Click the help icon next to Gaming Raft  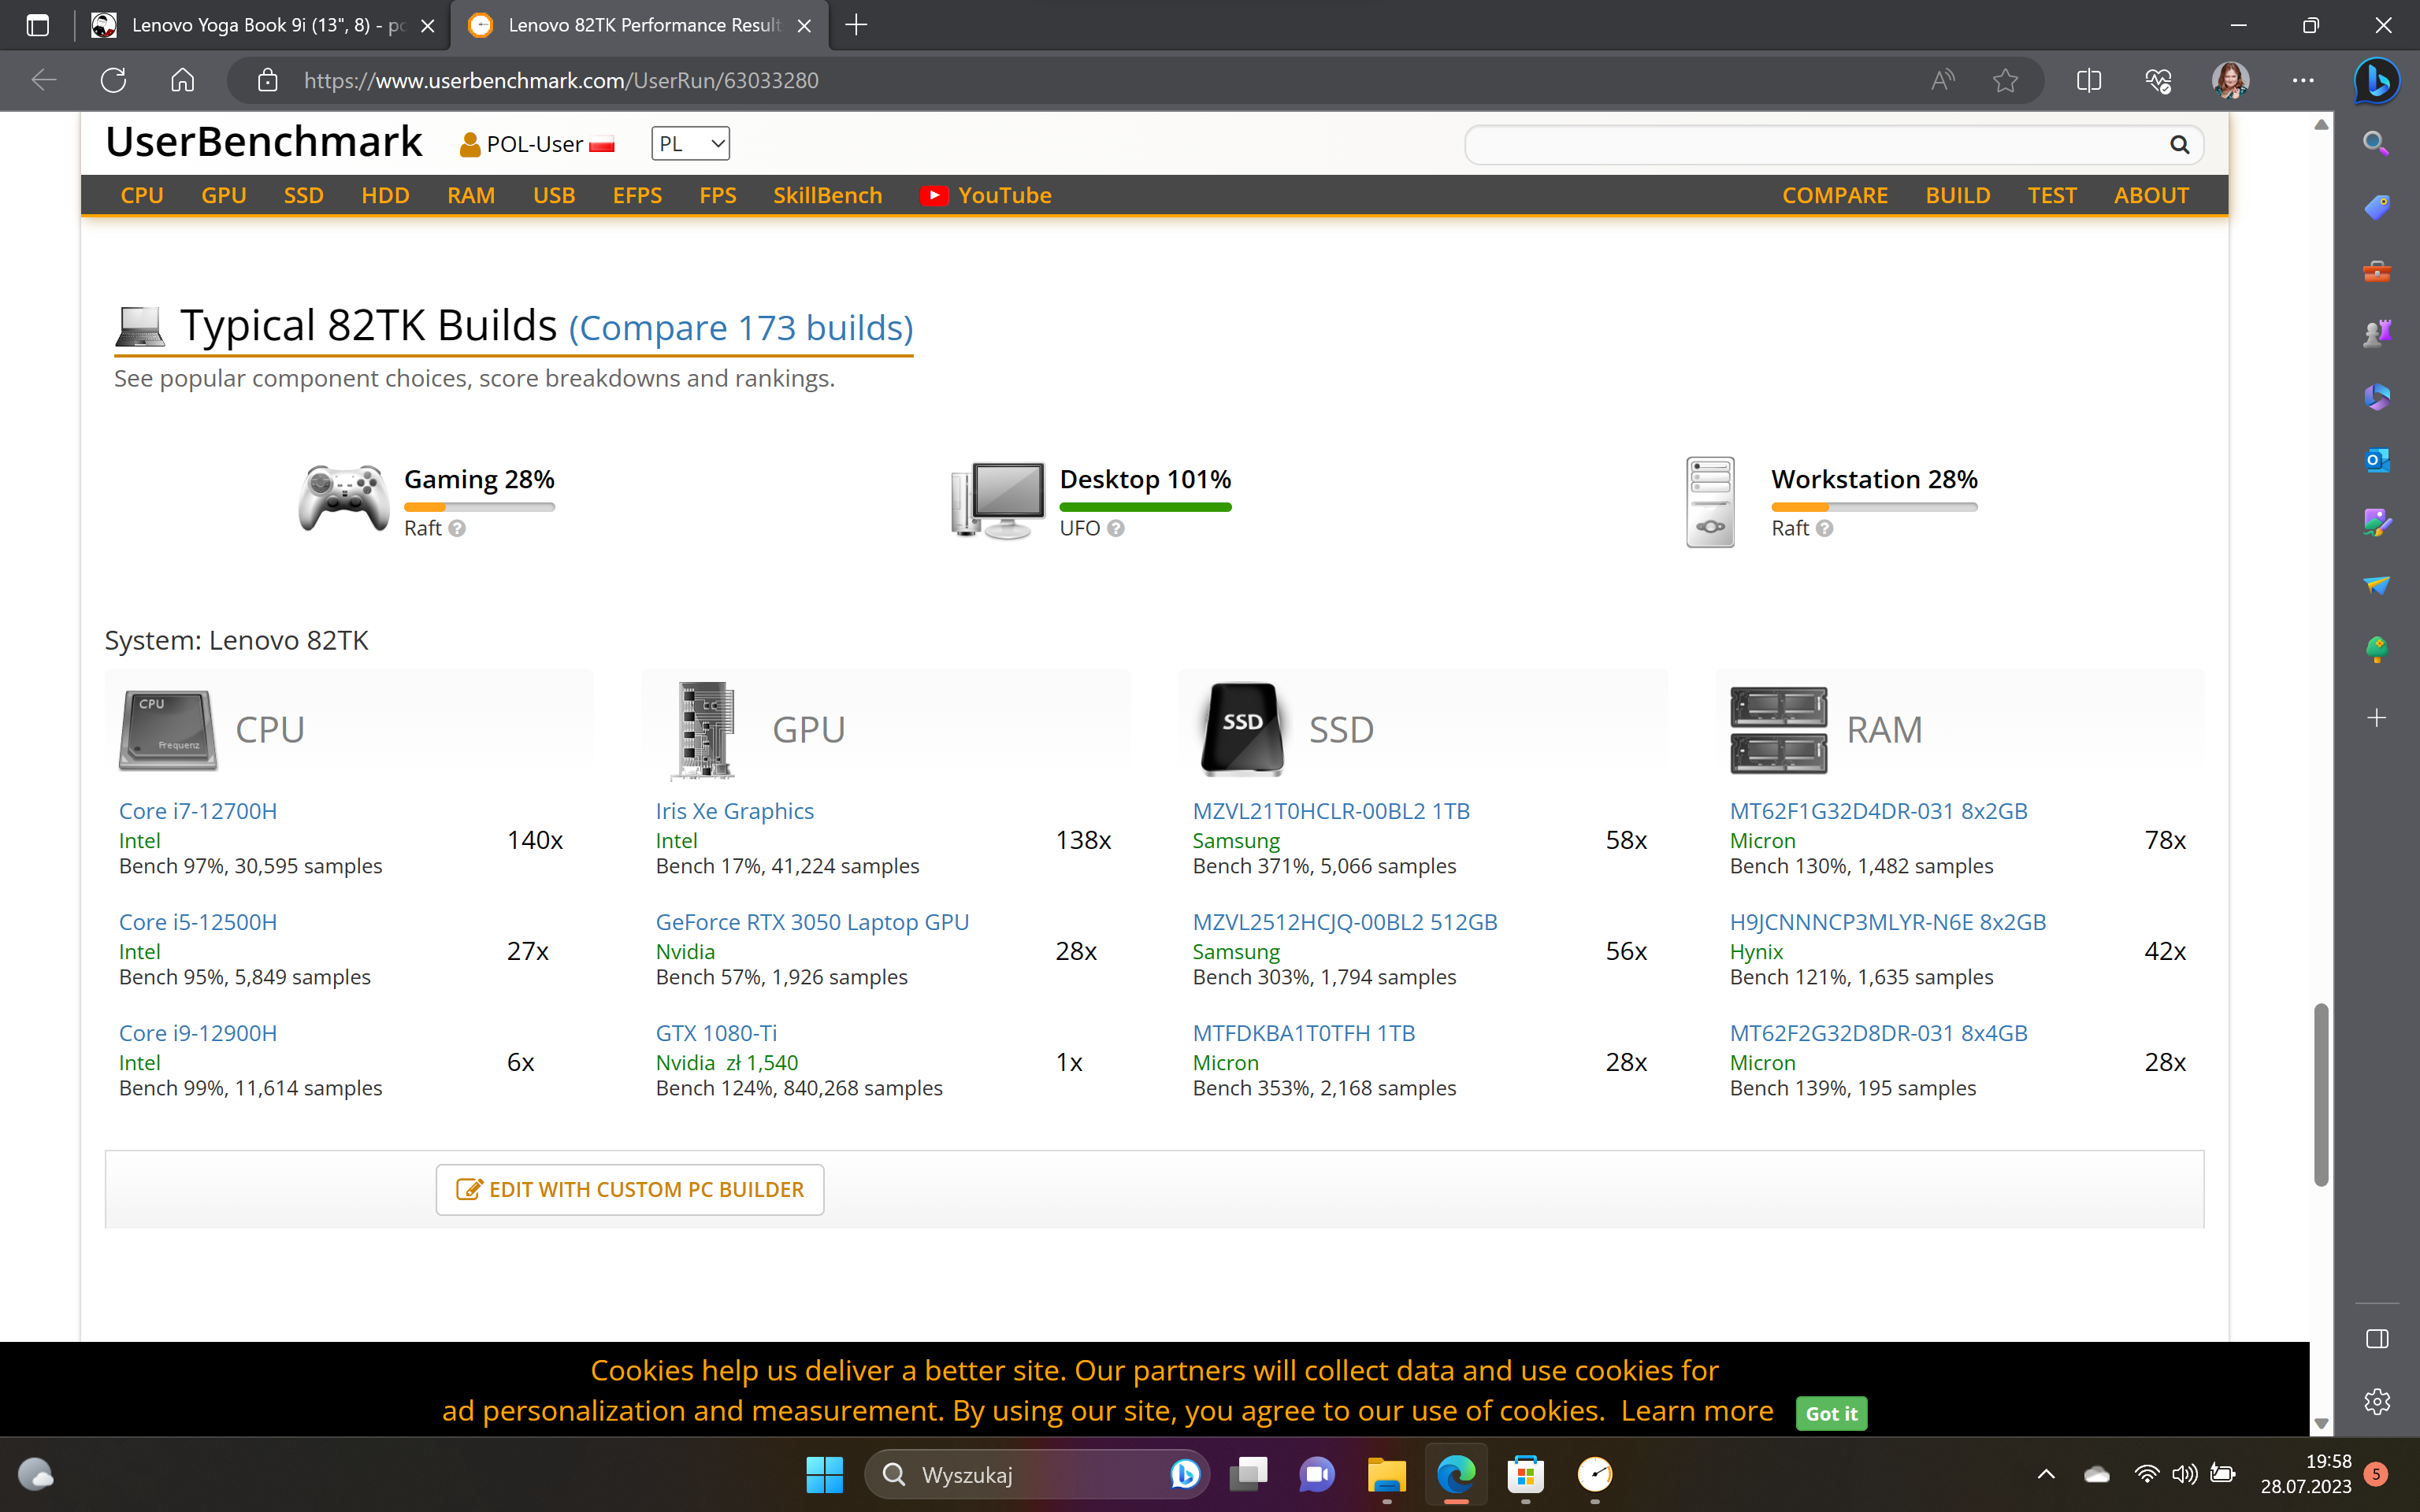[x=457, y=528]
